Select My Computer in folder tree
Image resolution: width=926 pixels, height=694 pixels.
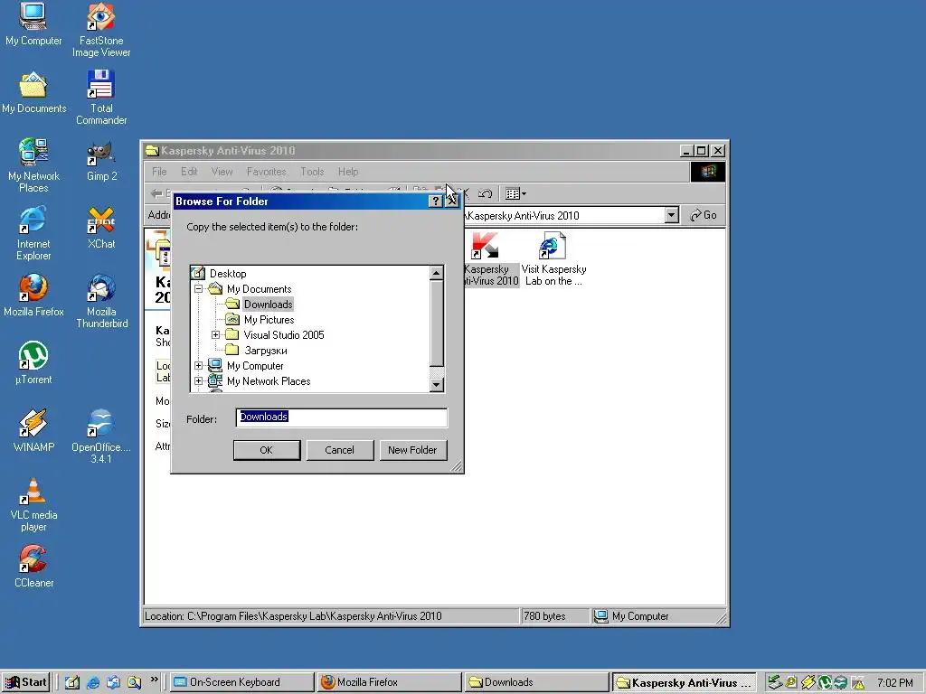[x=255, y=366]
